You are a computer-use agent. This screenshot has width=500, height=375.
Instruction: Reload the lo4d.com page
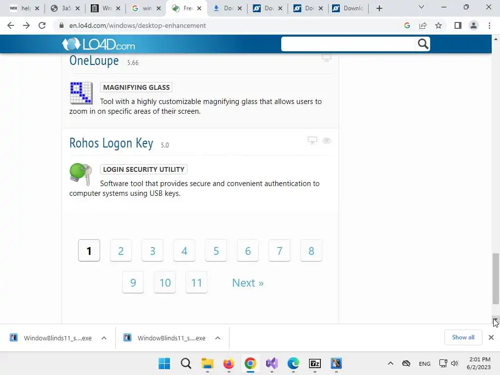(x=42, y=25)
